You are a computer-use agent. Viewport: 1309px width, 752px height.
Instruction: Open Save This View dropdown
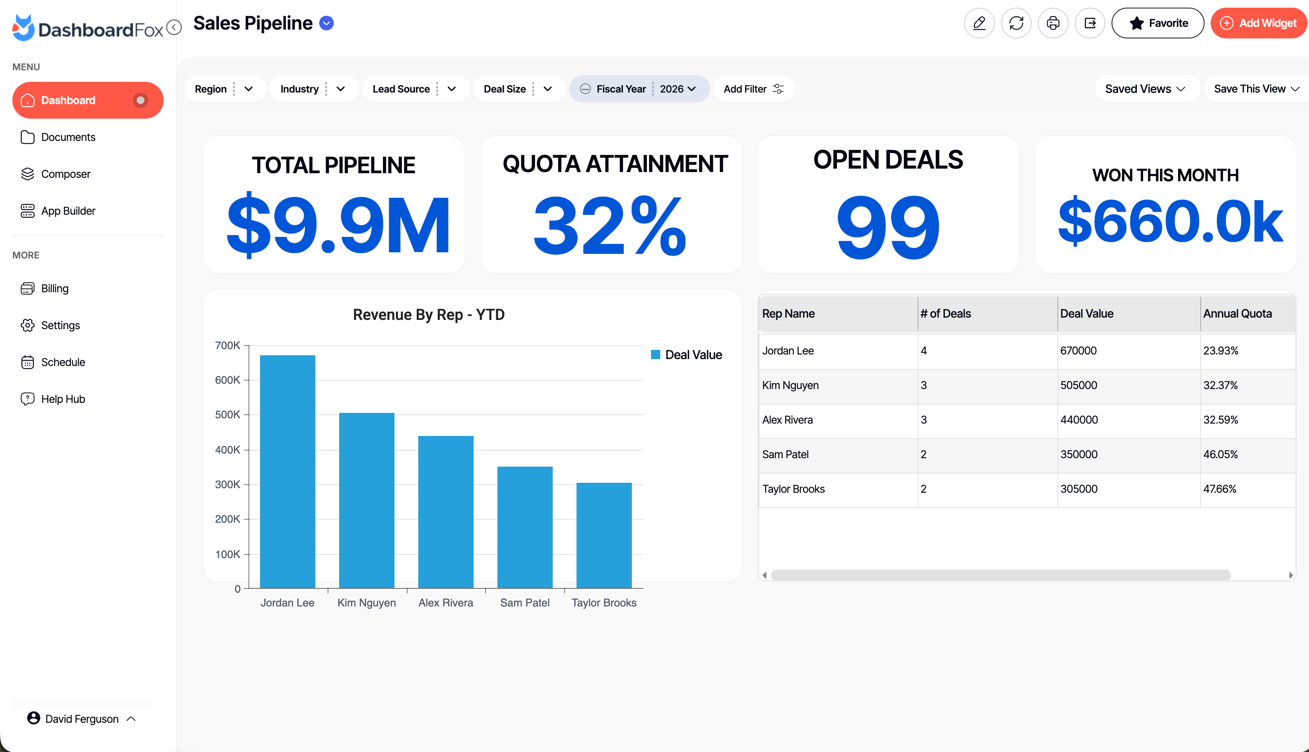(x=1256, y=89)
